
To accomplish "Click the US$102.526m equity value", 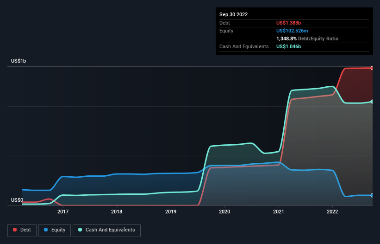I will pyautogui.click(x=292, y=31).
